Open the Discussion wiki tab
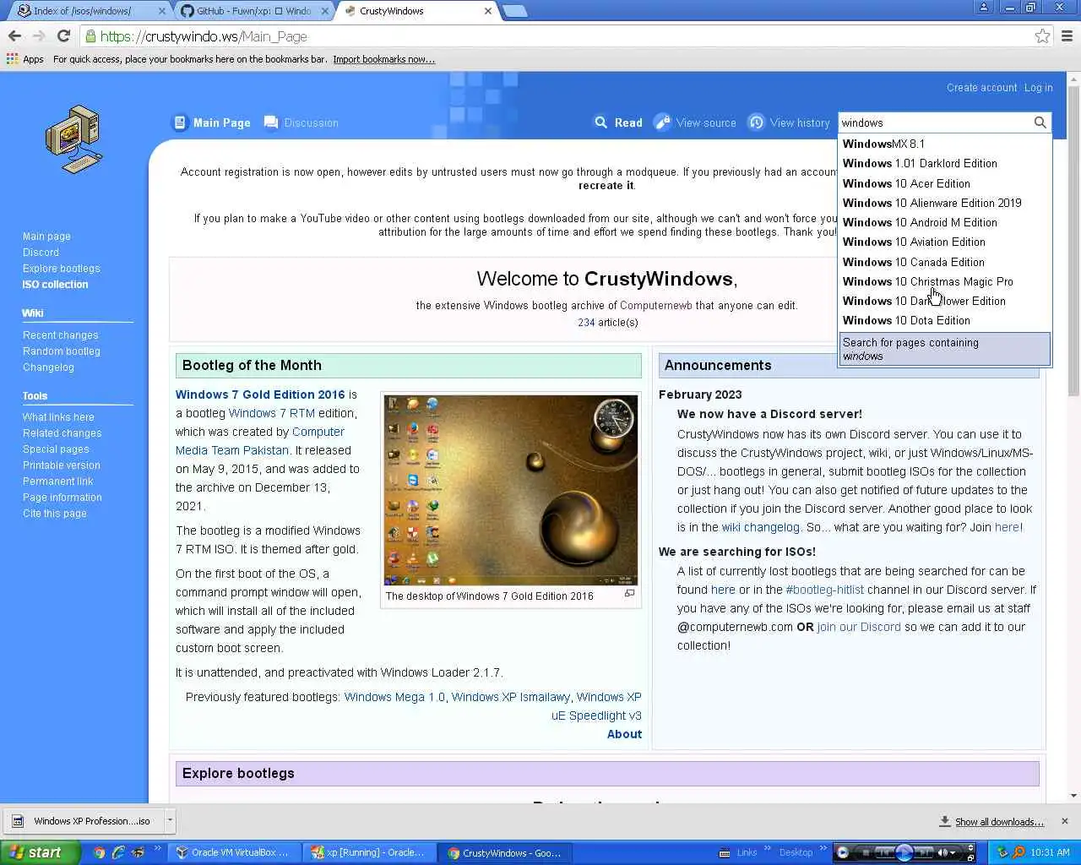The width and height of the screenshot is (1081, 865). tap(301, 122)
